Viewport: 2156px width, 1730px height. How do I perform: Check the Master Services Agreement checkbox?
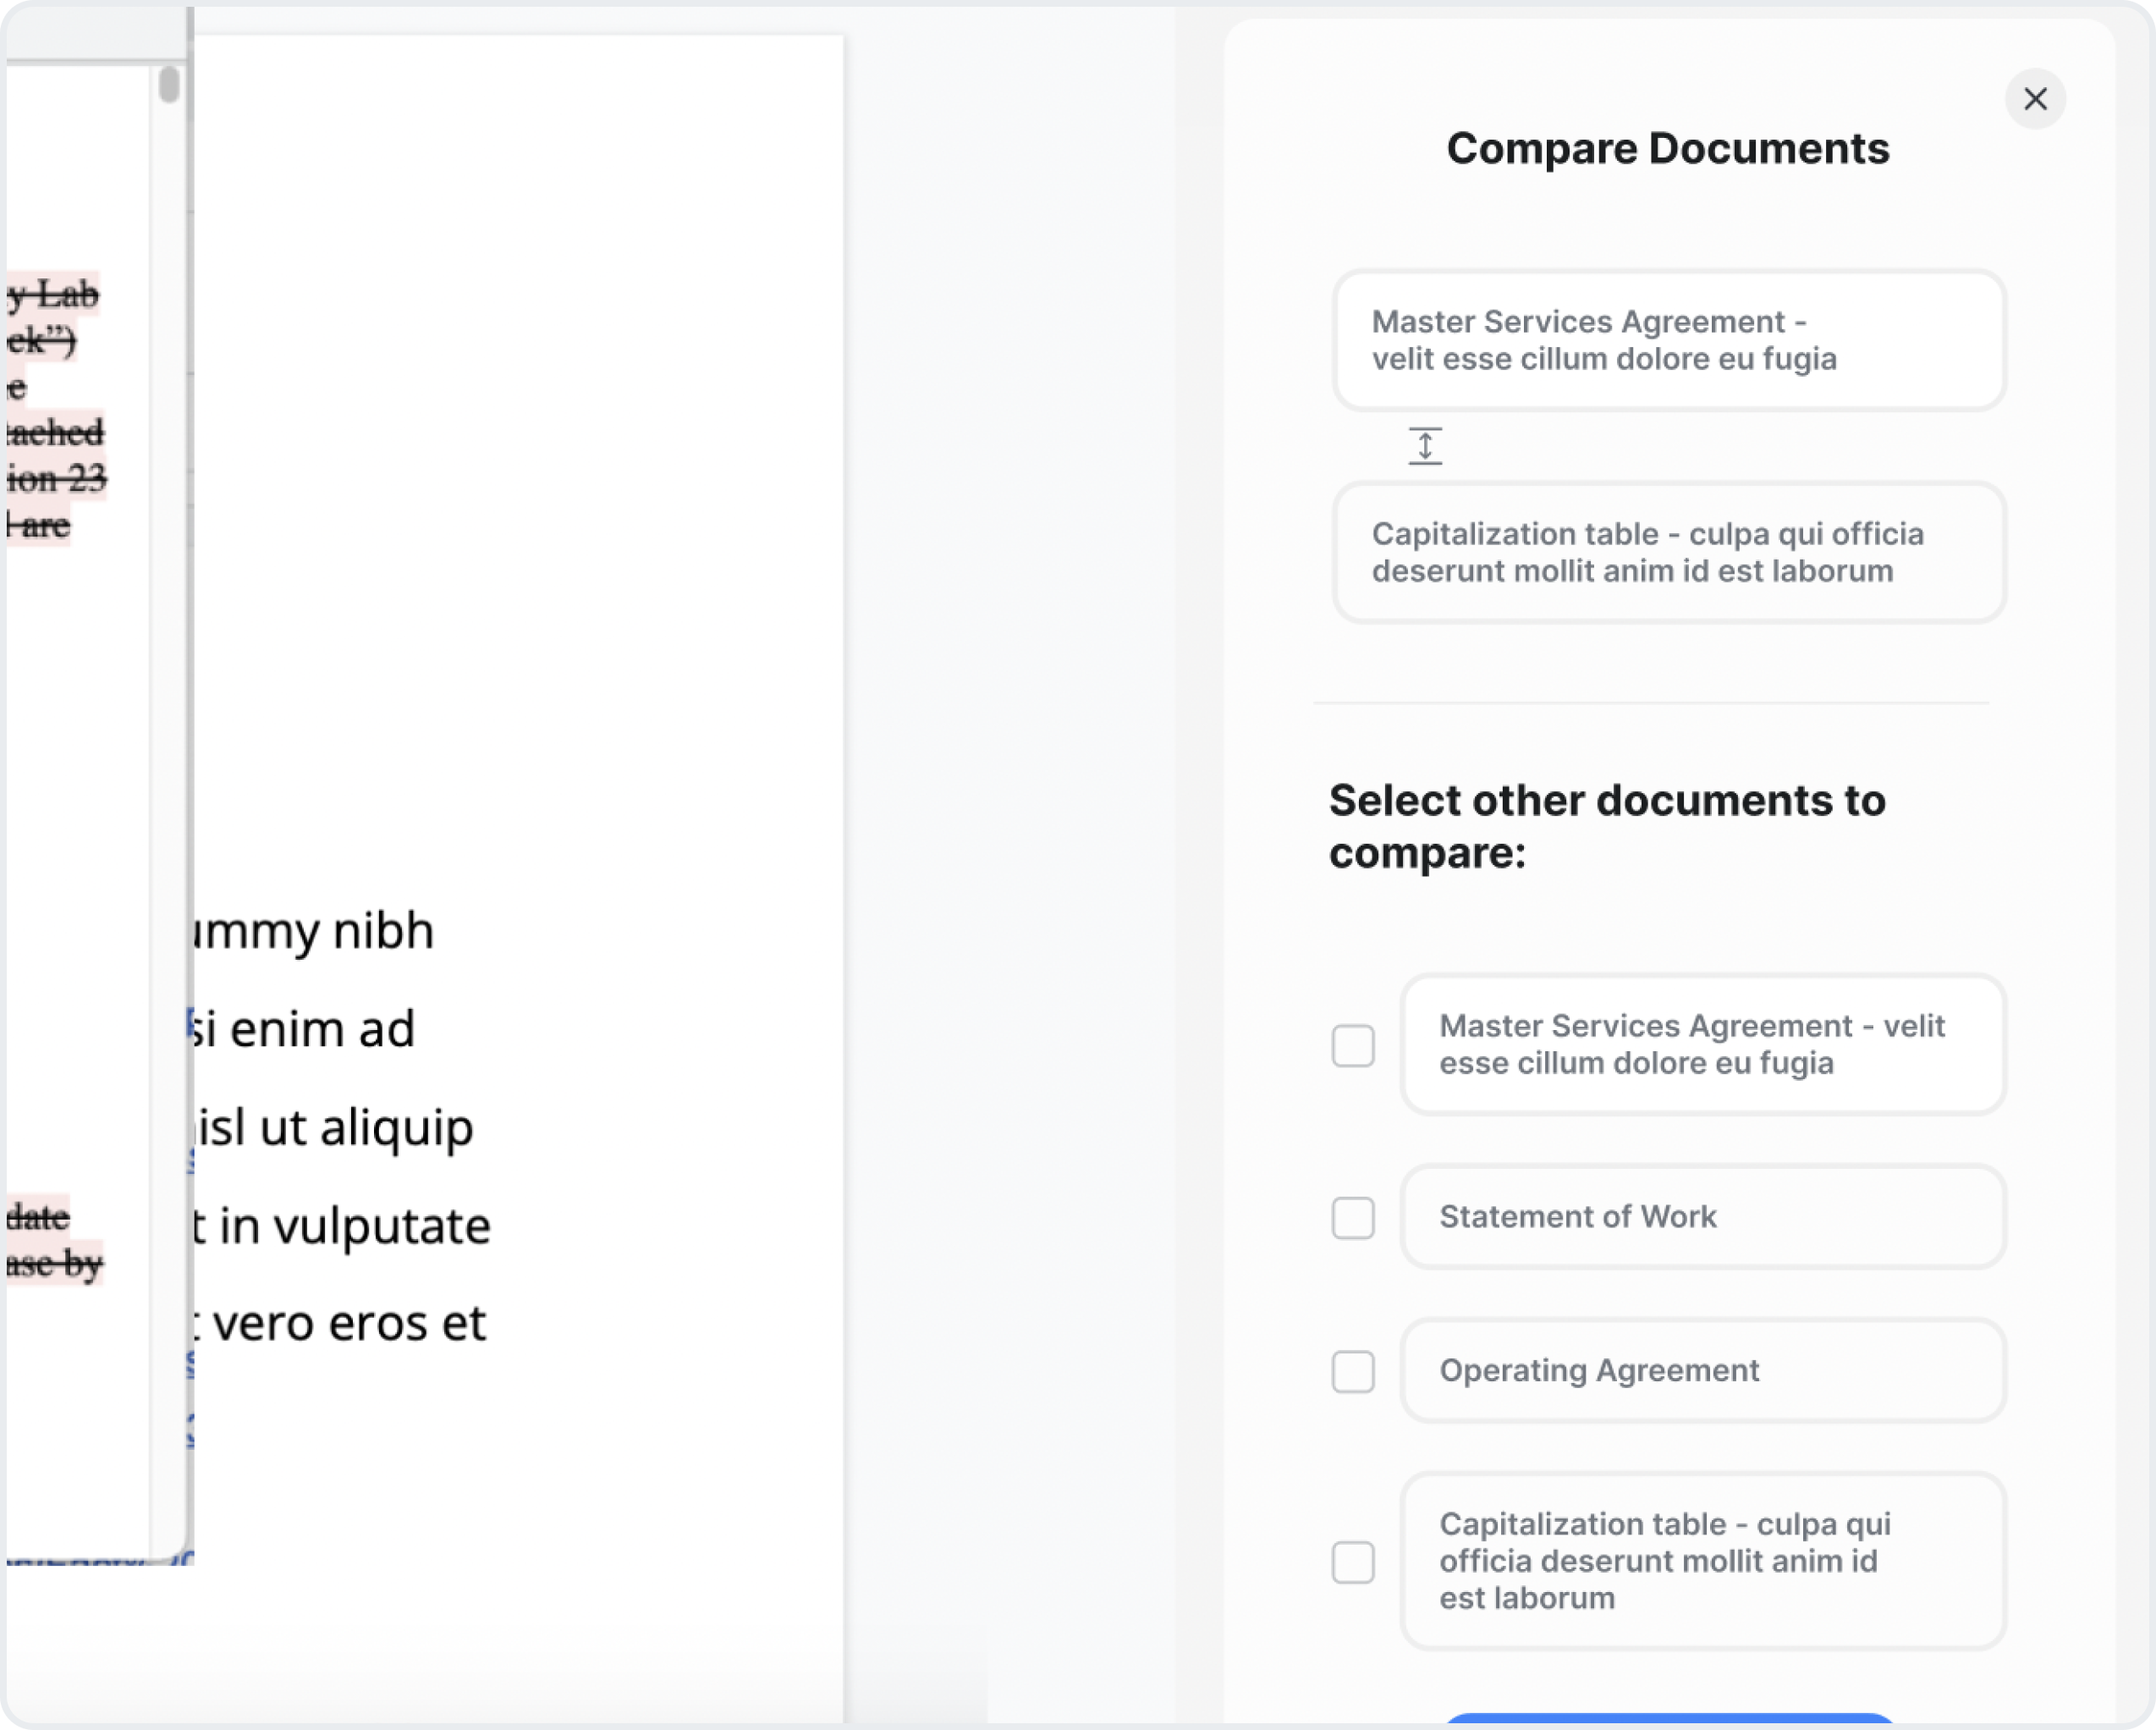1352,1046
